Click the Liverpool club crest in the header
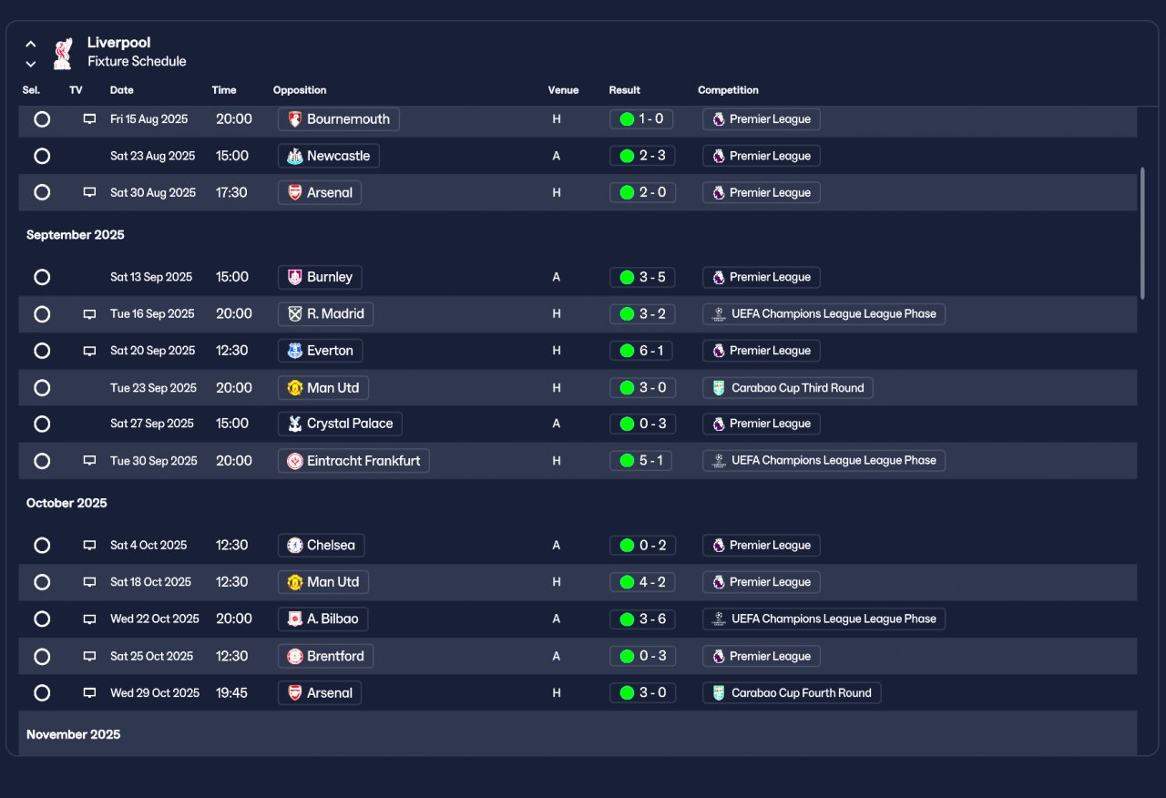 tap(63, 53)
